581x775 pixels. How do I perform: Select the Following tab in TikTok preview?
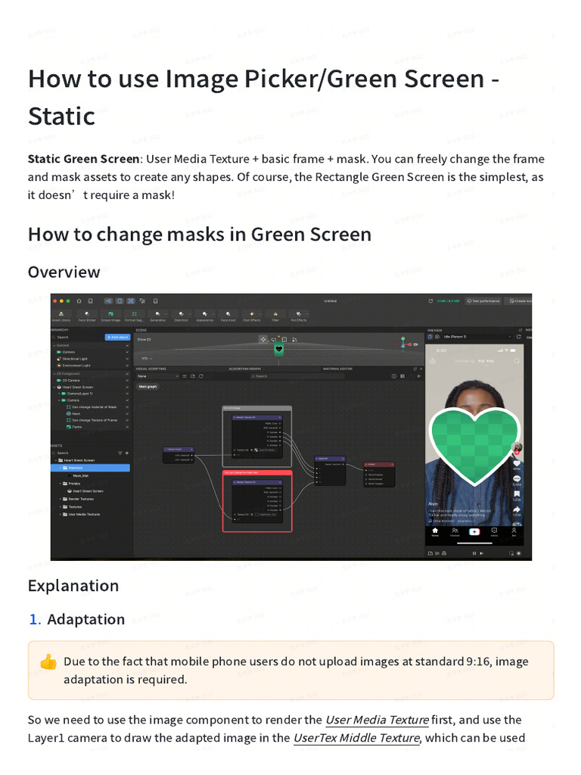tap(464, 361)
